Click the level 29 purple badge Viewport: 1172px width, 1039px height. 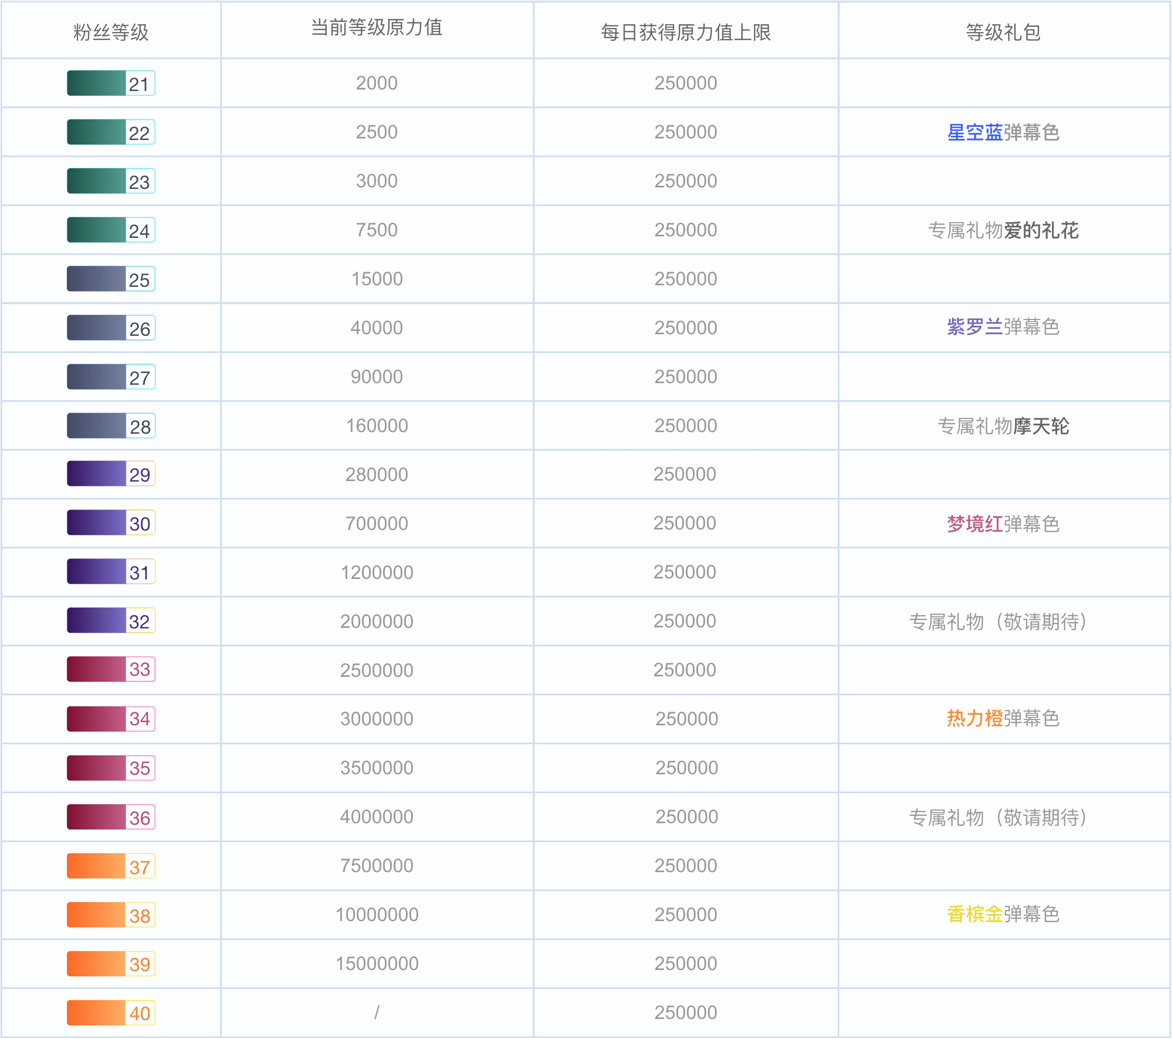[x=111, y=474]
